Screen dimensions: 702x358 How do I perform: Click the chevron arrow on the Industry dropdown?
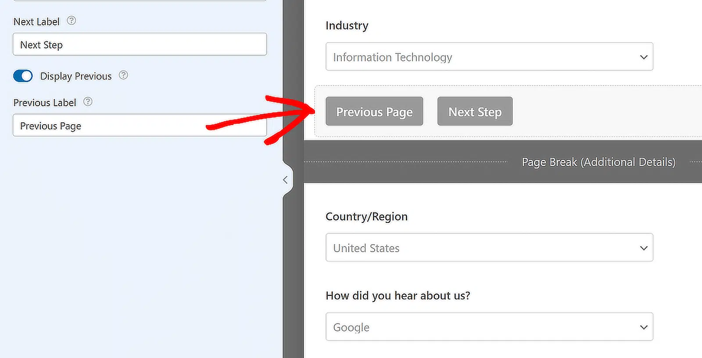(x=643, y=57)
